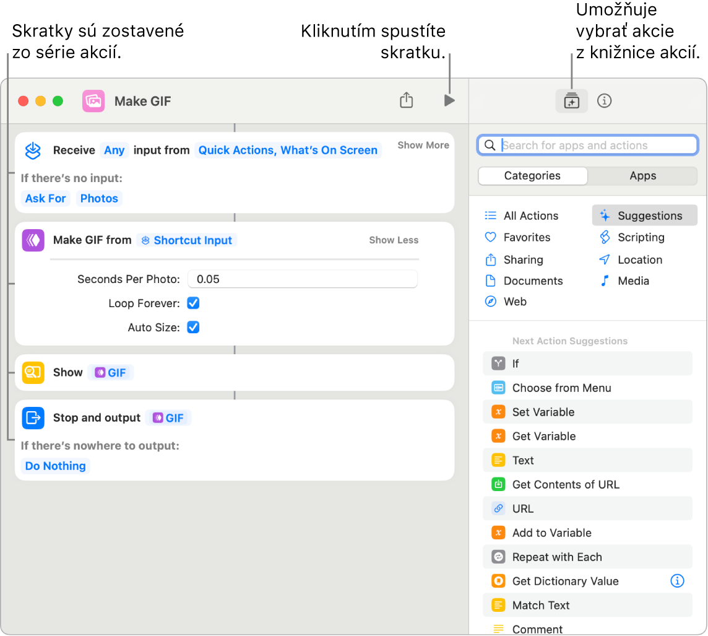Open the action library panel icon
This screenshot has width=708, height=636.
coord(571,101)
